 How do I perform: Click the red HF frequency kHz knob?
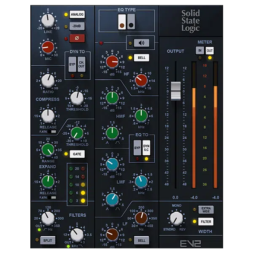(x=141, y=80)
